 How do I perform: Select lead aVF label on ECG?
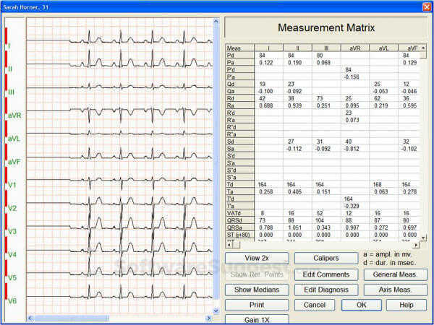pos(14,162)
